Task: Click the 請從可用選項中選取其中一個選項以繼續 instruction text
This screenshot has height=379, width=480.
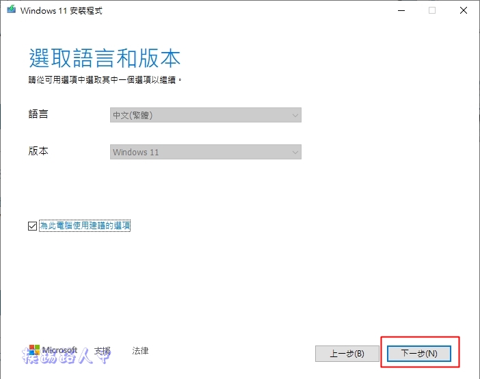Action: pyautogui.click(x=105, y=80)
